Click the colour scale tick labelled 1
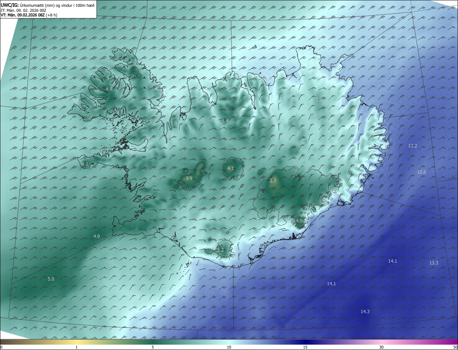The height and width of the screenshot is (350, 458). [x=77, y=347]
